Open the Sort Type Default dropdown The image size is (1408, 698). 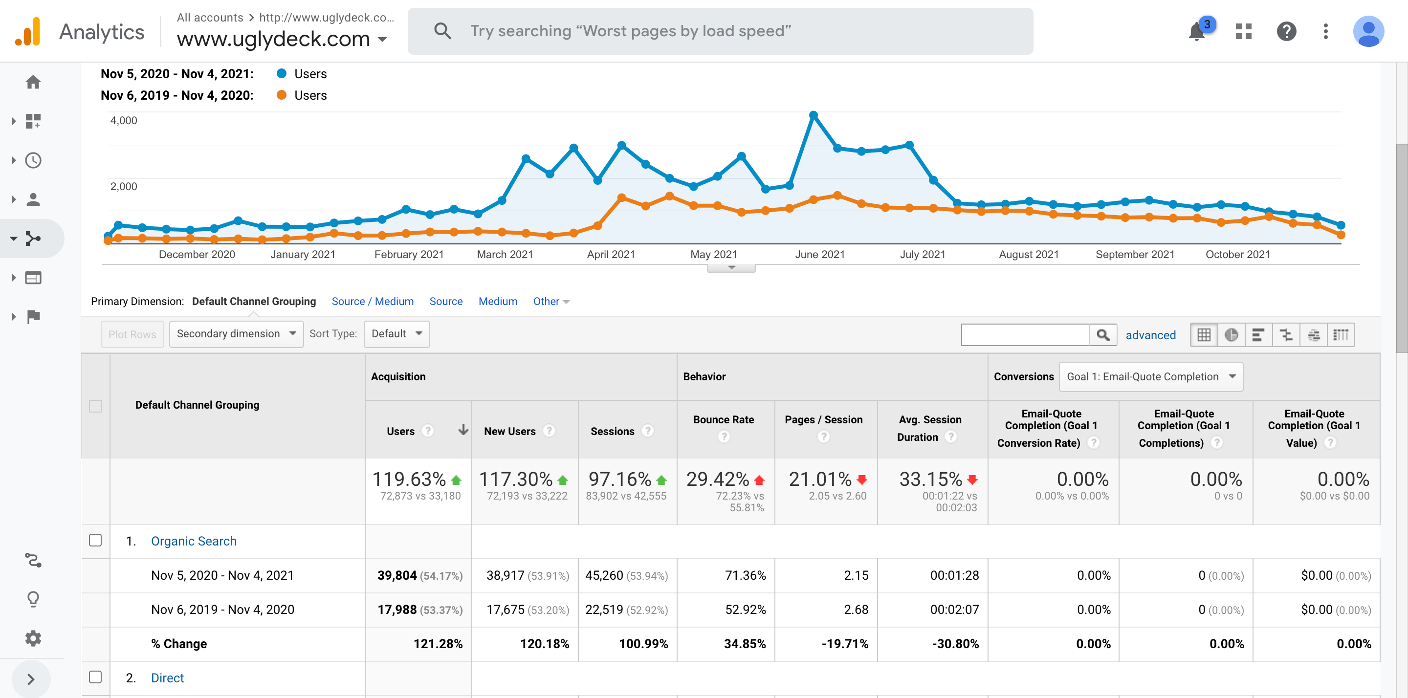[x=396, y=334]
